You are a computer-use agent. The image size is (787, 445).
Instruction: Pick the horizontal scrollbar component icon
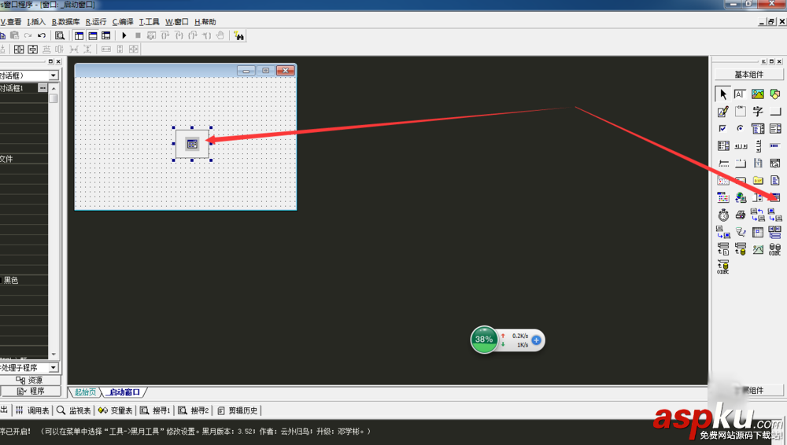[x=740, y=146]
